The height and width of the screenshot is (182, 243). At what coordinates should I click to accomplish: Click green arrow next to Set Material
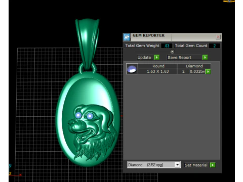point(213,165)
